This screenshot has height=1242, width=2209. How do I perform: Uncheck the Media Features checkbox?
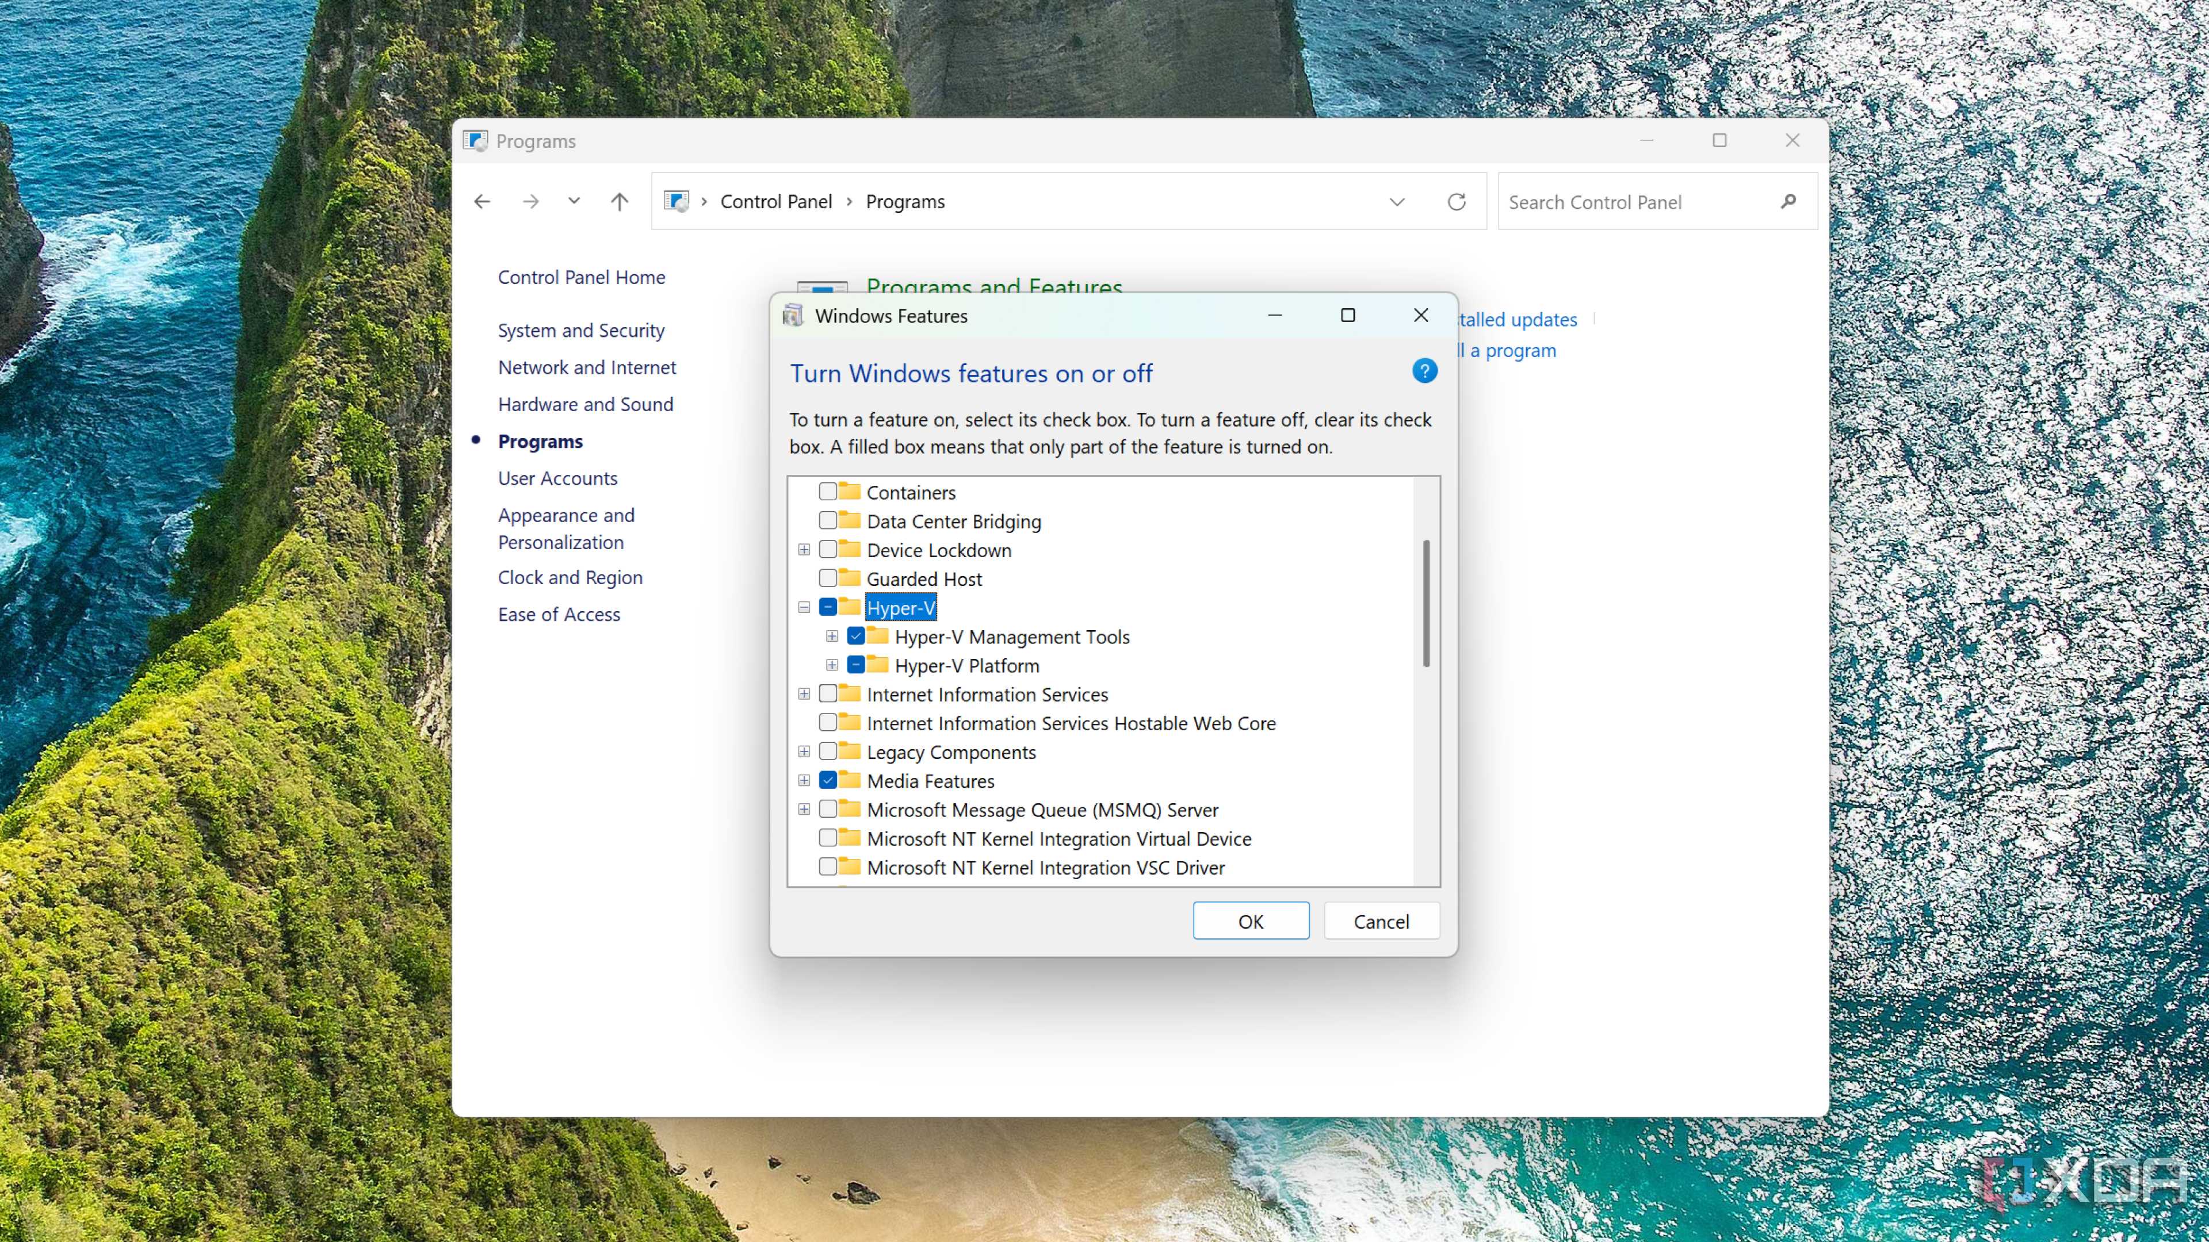pos(828,780)
